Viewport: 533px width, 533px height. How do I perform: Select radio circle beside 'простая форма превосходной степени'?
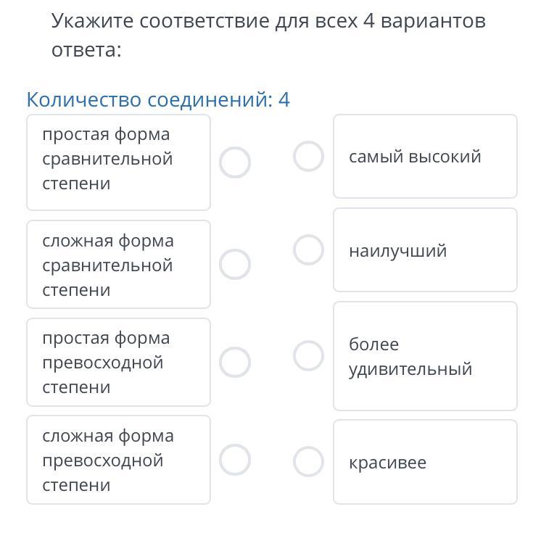234,362
